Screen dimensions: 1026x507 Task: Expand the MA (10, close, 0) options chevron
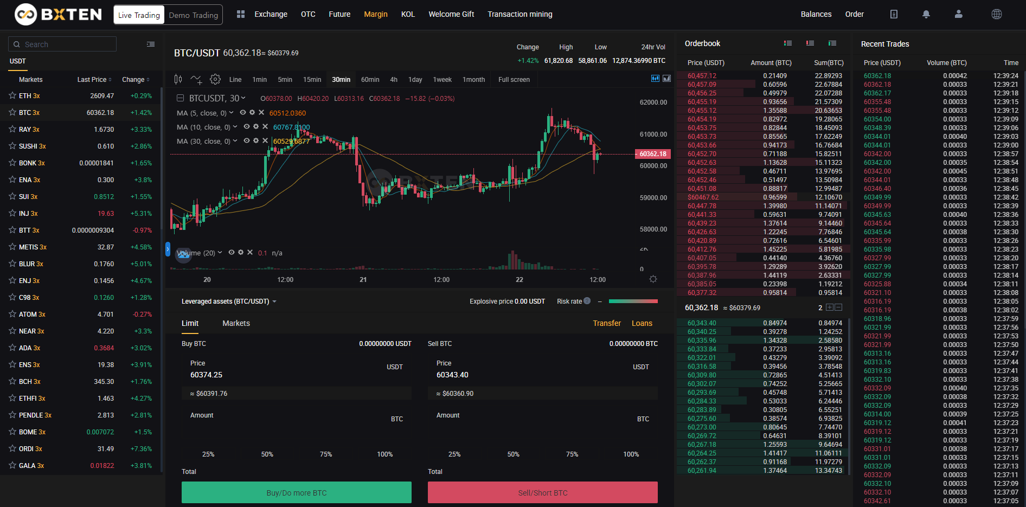[235, 127]
